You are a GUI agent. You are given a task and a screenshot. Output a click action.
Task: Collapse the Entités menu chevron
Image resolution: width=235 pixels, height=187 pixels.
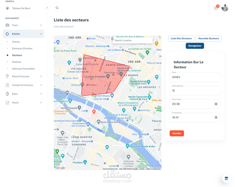click(41, 34)
